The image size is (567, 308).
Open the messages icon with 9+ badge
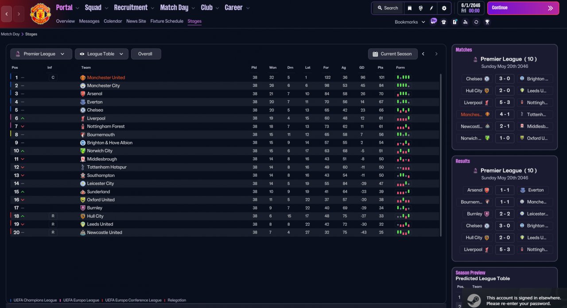433,21
